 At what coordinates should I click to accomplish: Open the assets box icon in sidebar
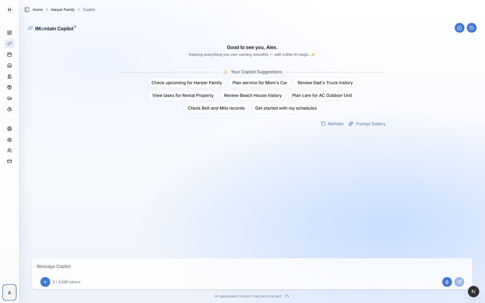click(x=9, y=87)
